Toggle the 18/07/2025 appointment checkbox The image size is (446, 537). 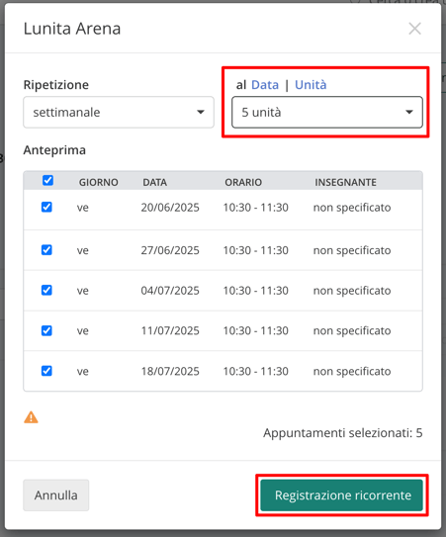pyautogui.click(x=46, y=371)
